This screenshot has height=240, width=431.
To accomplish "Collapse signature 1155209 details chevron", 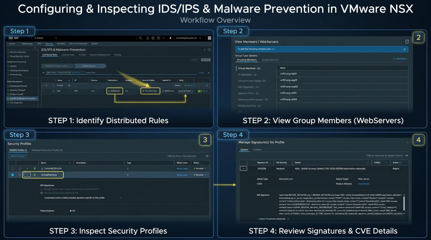I will [243, 168].
